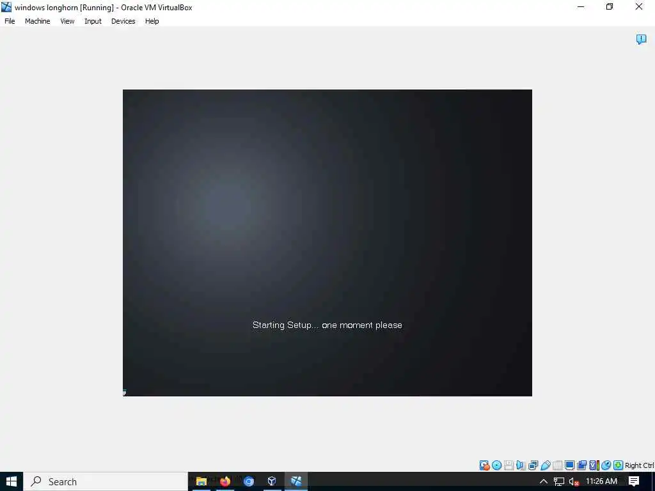Viewport: 655px width, 491px height.
Task: Click the muted volume tray icon
Action: [574, 481]
